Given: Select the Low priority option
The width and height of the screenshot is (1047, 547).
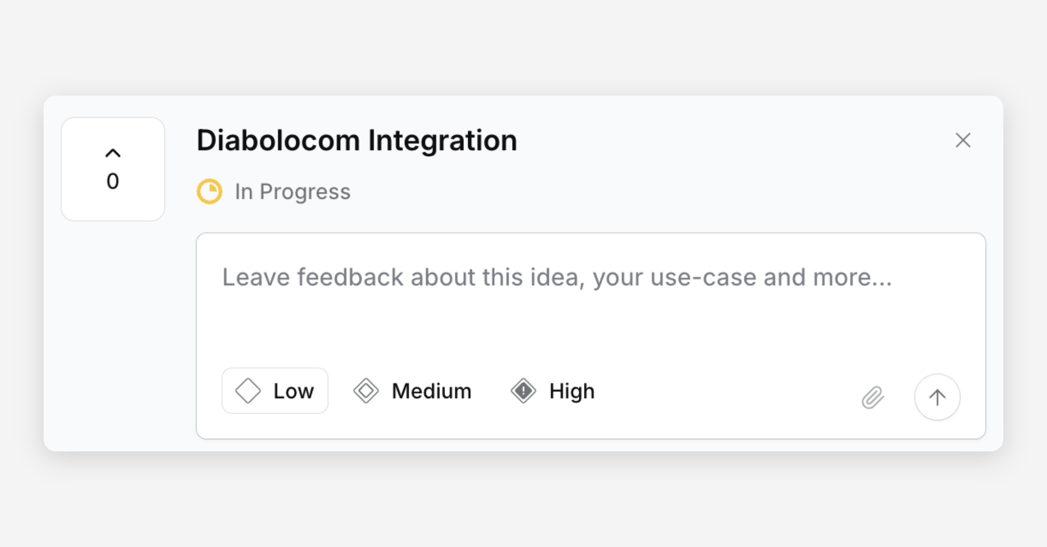Looking at the screenshot, I should click(x=275, y=391).
